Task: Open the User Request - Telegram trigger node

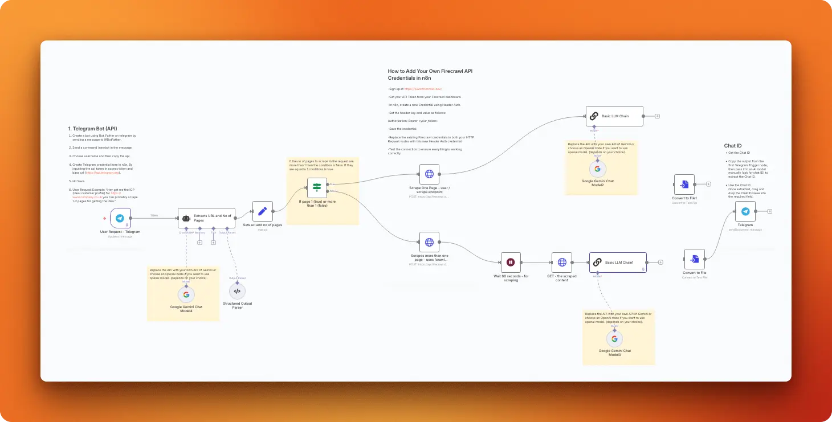Action: 119,217
